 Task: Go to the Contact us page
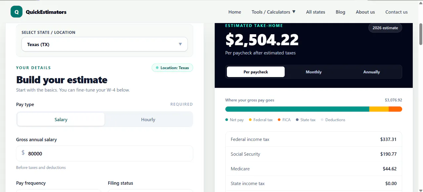[x=396, y=12]
